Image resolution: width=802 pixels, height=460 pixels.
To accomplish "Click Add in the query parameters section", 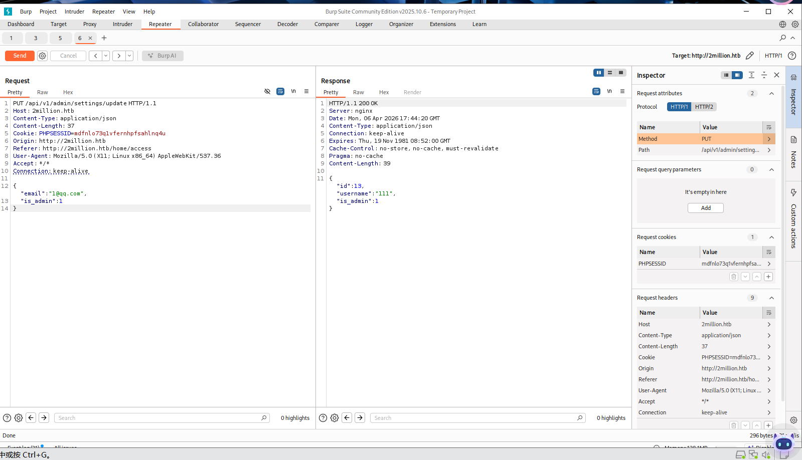I will [x=705, y=208].
